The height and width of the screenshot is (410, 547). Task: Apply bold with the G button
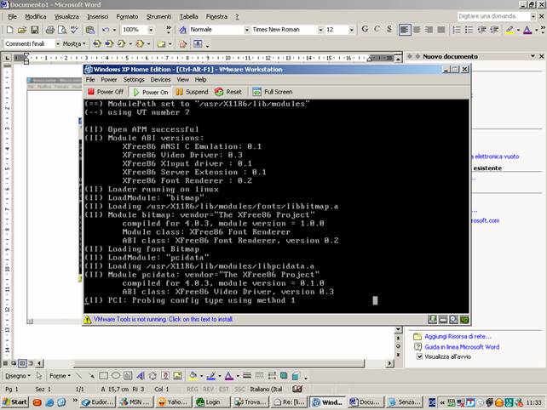[x=365, y=29]
